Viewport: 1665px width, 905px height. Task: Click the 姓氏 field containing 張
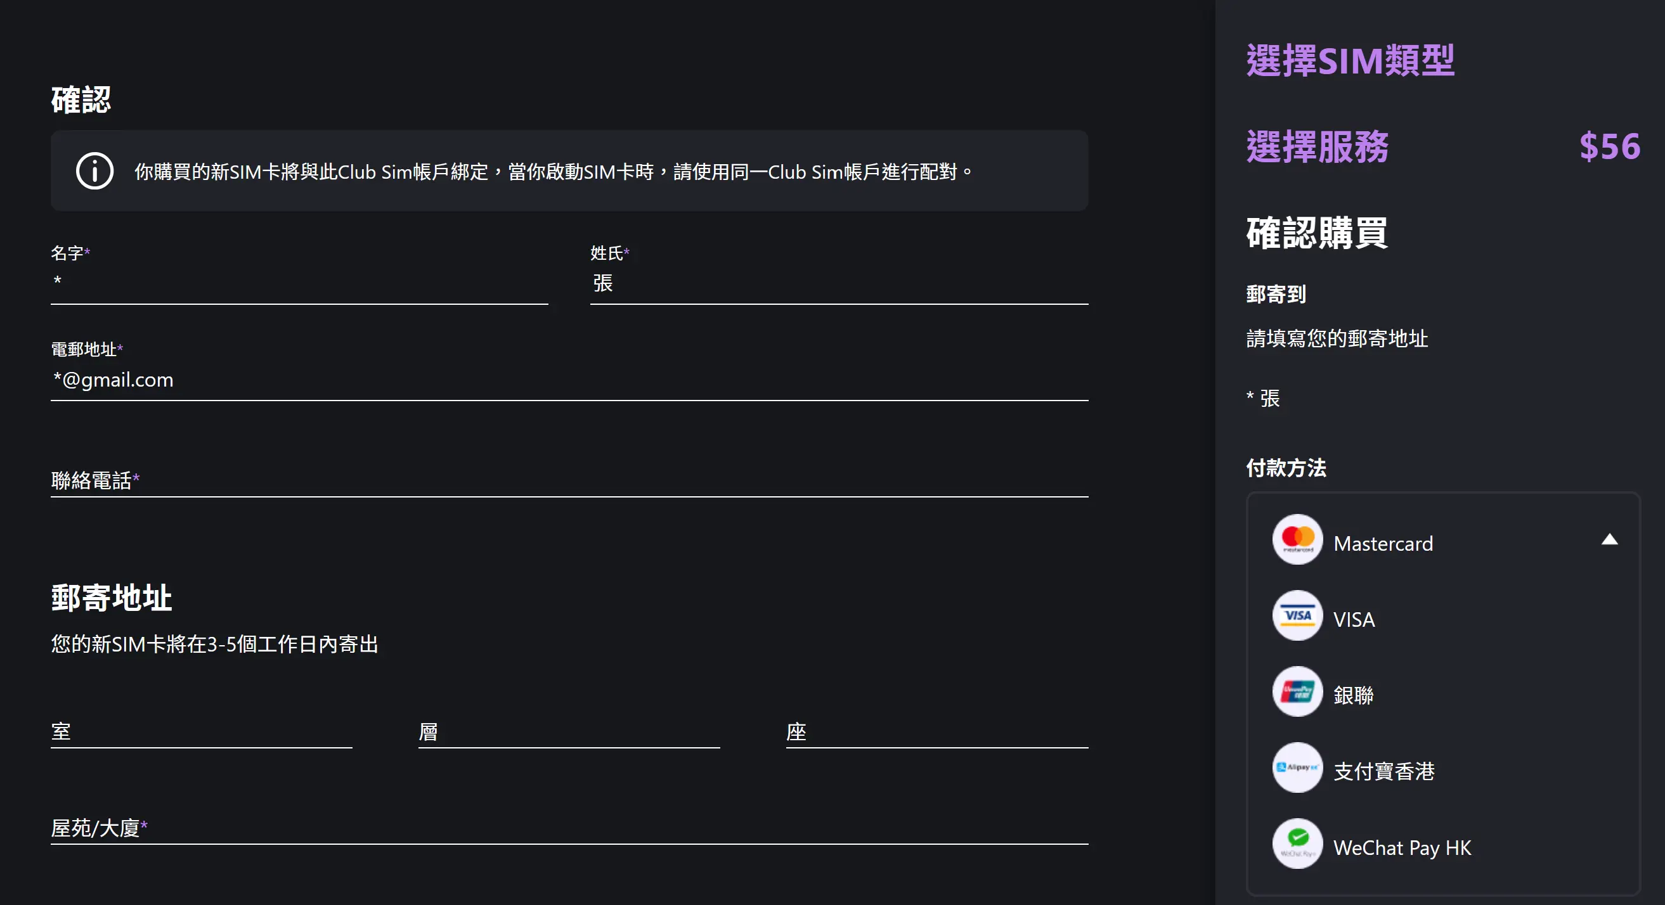point(837,283)
